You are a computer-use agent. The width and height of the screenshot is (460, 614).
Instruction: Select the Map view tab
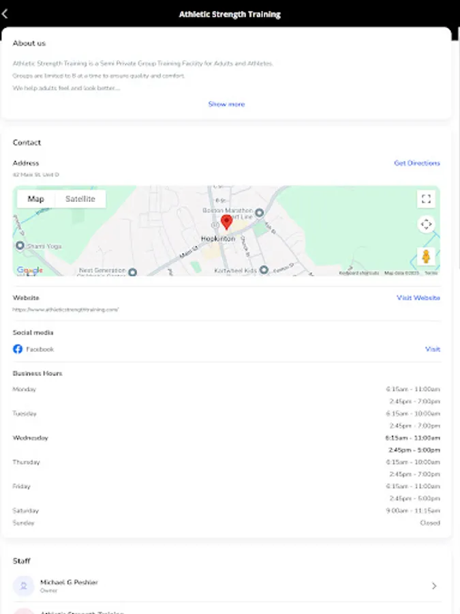point(36,199)
